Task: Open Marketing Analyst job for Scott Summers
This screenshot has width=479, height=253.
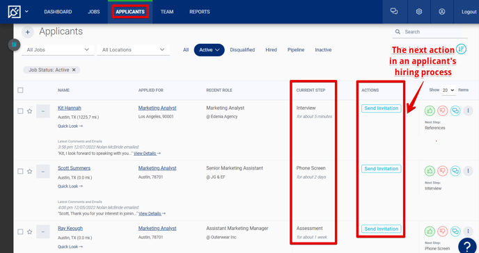Action: pos(157,168)
